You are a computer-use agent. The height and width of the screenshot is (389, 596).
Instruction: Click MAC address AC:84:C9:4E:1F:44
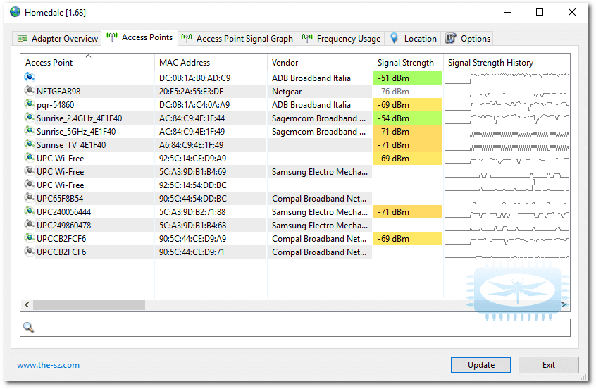pos(192,118)
